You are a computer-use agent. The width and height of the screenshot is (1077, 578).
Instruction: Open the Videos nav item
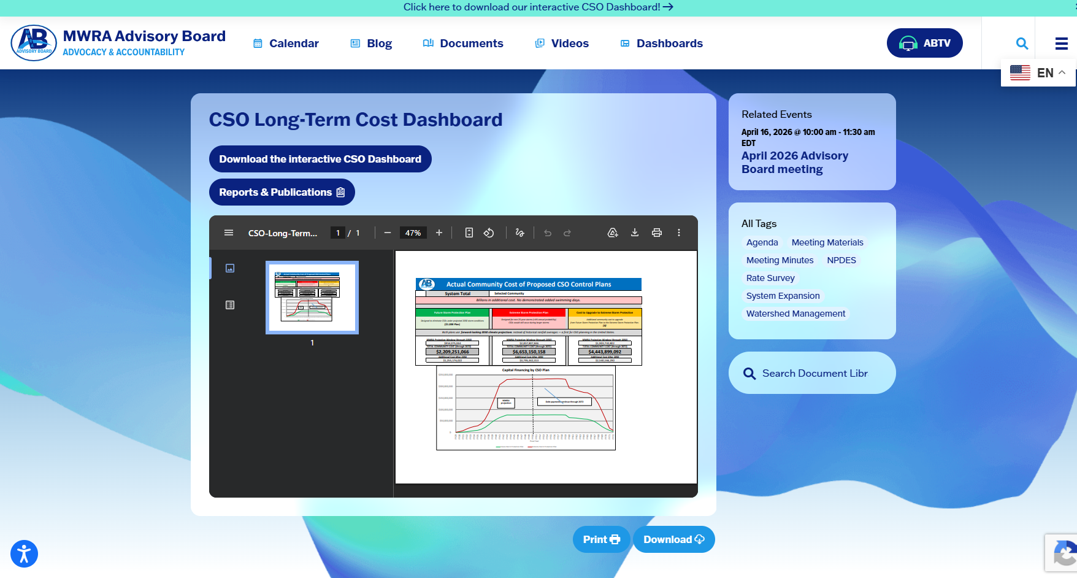(x=562, y=43)
